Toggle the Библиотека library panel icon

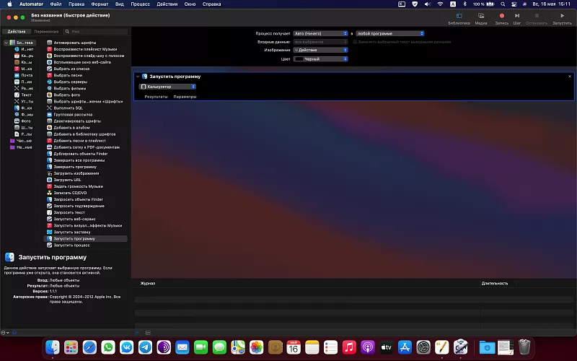[x=458, y=15]
